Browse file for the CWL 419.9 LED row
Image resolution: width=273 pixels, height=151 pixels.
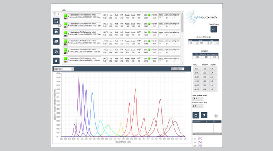[x=65, y=44]
